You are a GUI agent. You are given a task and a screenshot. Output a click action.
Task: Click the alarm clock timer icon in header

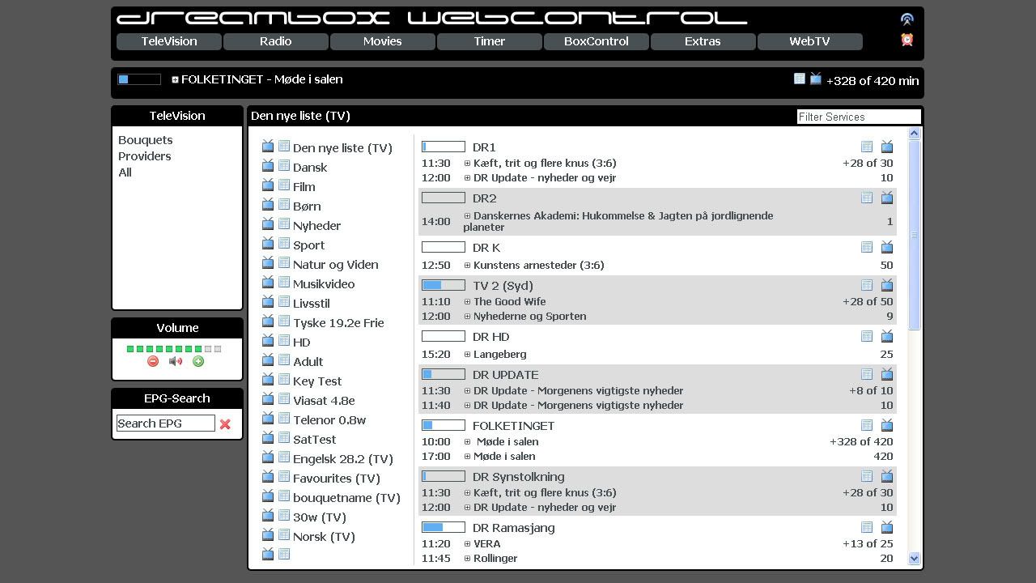[x=907, y=40]
